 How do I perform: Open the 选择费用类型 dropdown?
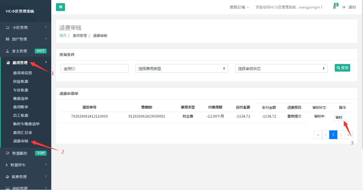[182, 68]
